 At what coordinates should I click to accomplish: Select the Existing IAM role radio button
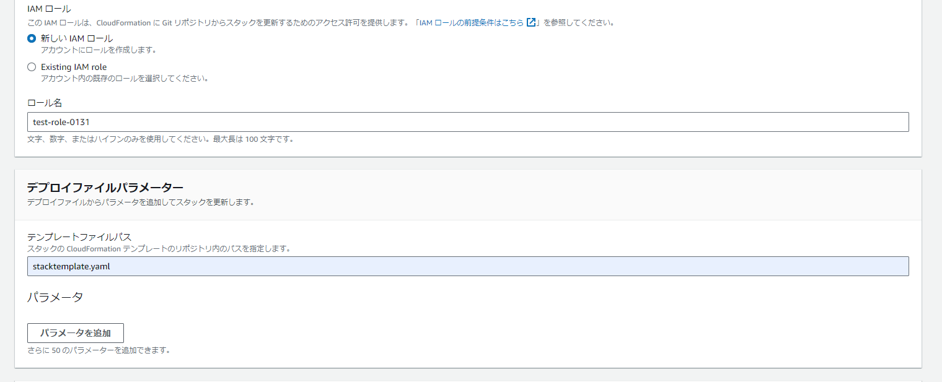click(x=32, y=67)
